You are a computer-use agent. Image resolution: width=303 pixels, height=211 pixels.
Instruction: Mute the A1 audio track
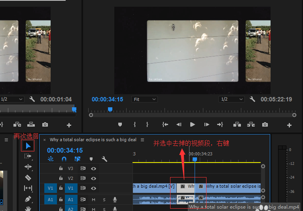[x=94, y=200]
